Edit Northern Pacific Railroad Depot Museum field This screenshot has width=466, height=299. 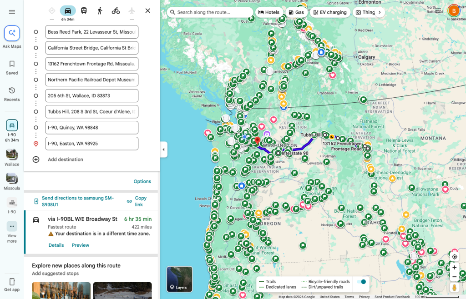(91, 80)
